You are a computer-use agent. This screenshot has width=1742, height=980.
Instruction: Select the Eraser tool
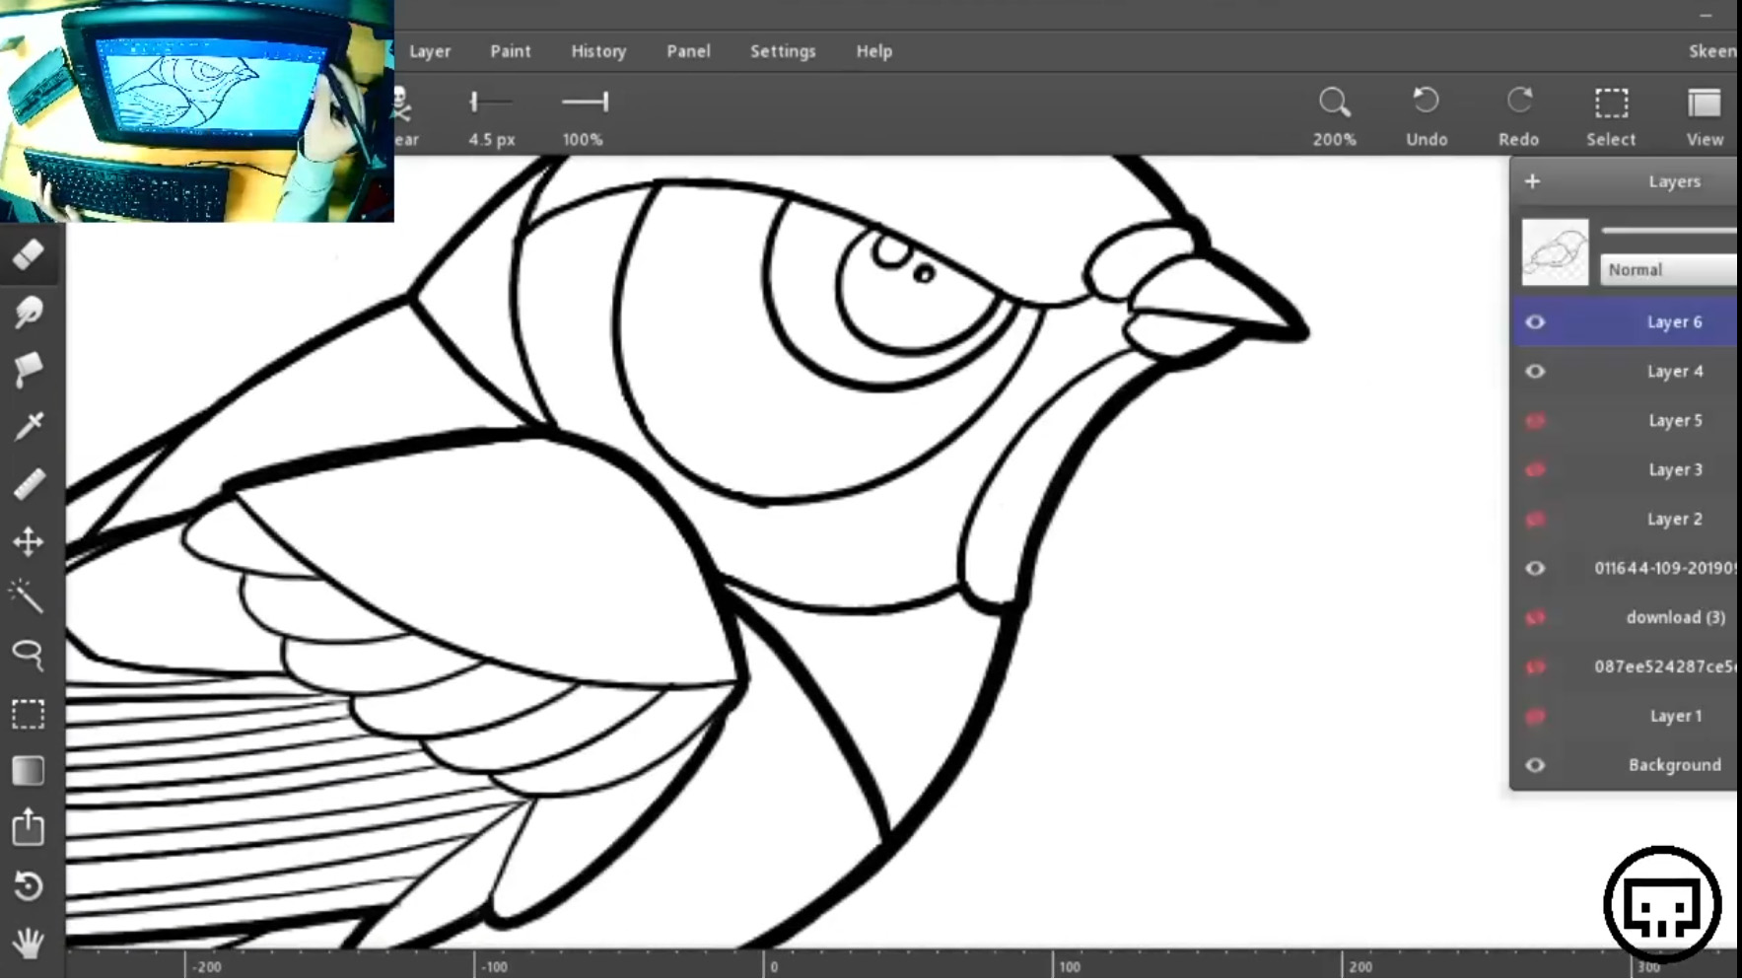pyautogui.click(x=29, y=254)
